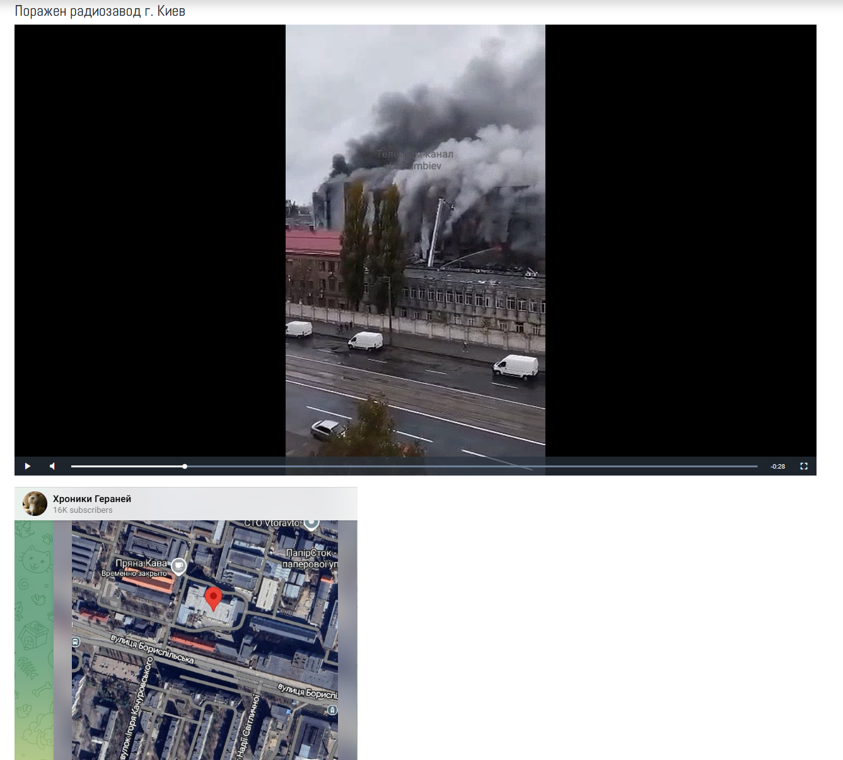Viewport: 843px width, 760px height.
Task: Click the CTO Vtoravto map label
Action: 272,523
